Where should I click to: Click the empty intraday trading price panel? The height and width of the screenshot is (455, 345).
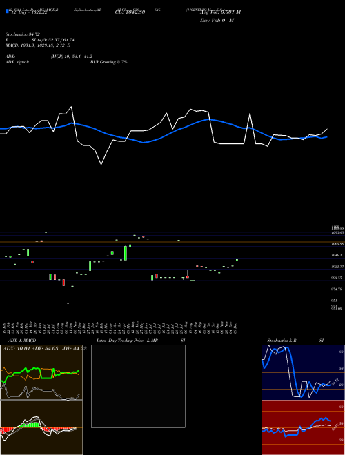(x=138, y=386)
